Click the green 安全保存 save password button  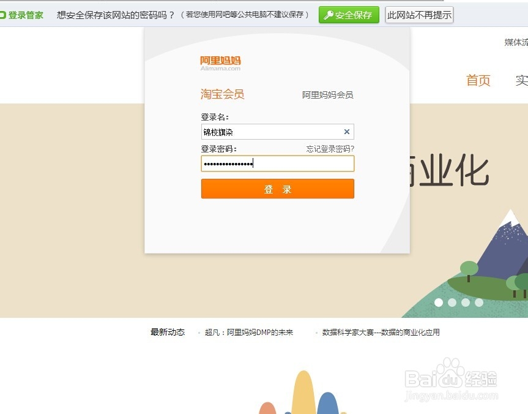pyautogui.click(x=349, y=15)
